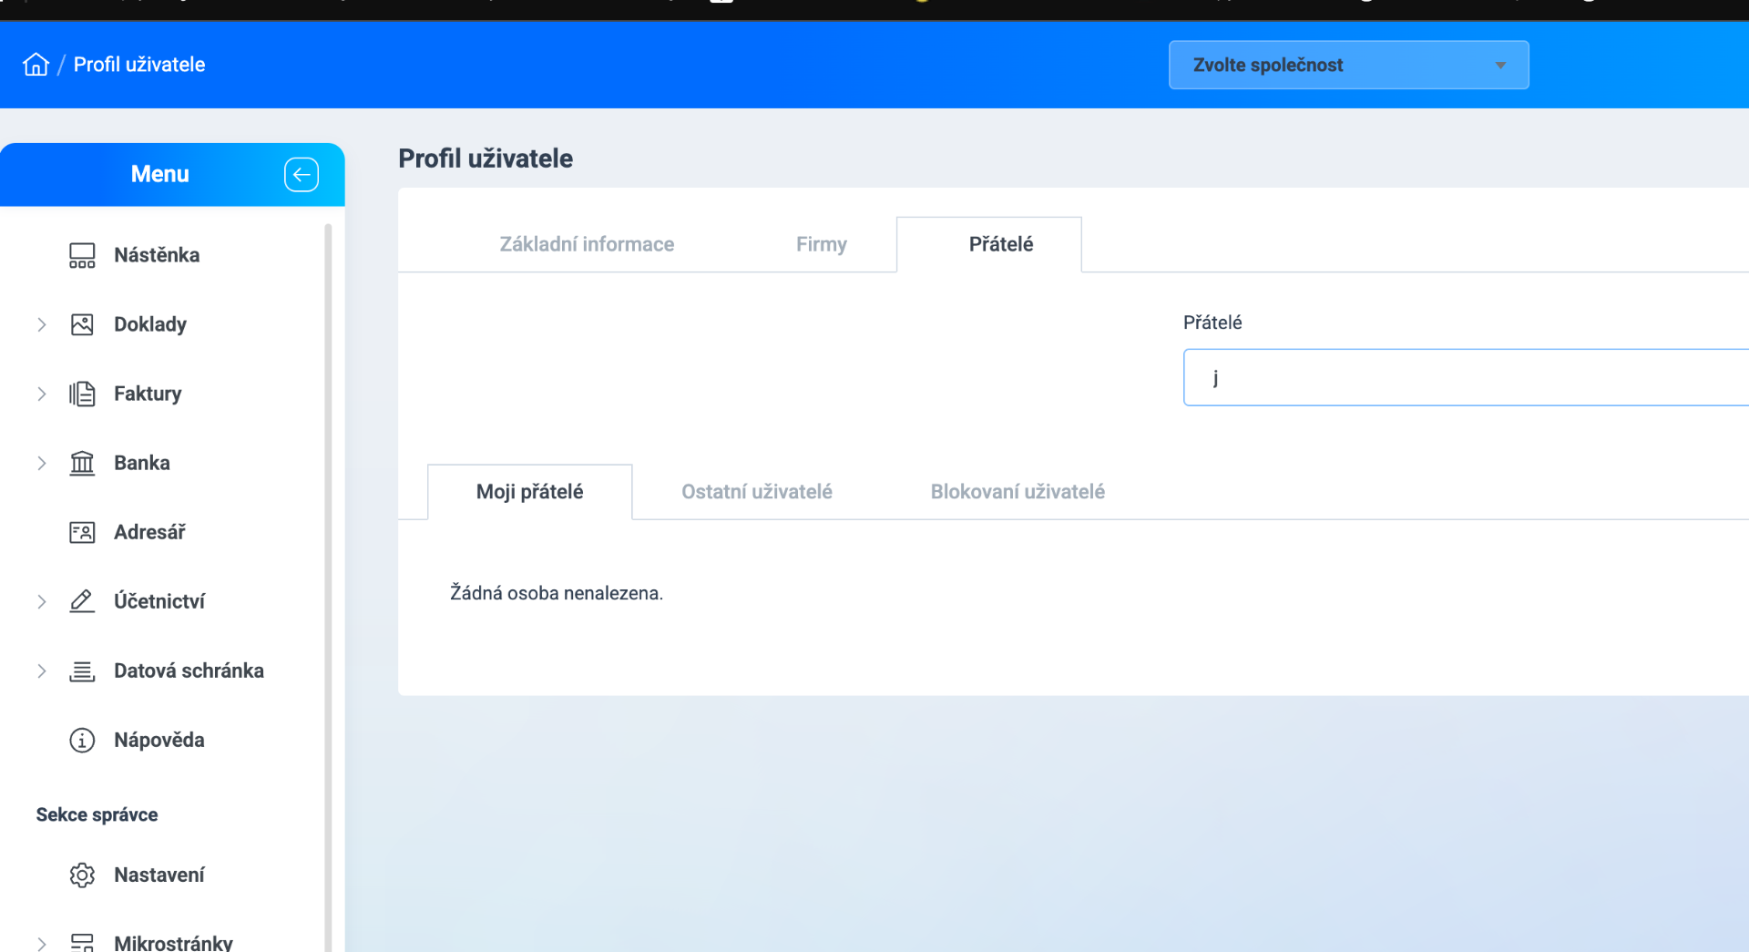Expand the Mikrostránky submenu chevron
Image resolution: width=1749 pixels, height=952 pixels.
click(42, 944)
